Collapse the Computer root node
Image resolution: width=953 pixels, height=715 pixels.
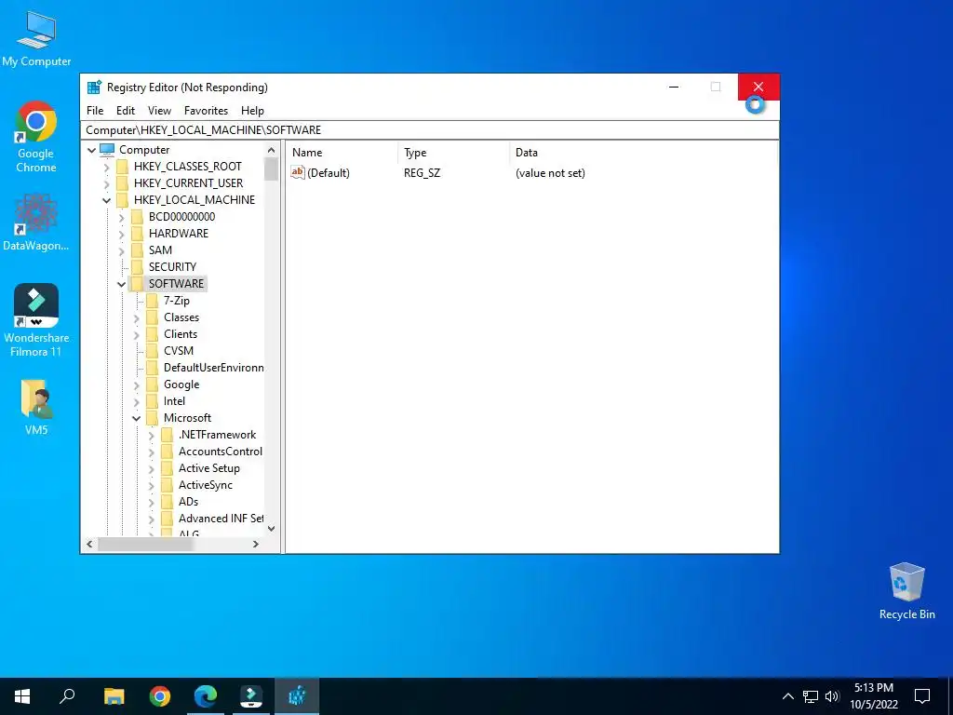[92, 150]
